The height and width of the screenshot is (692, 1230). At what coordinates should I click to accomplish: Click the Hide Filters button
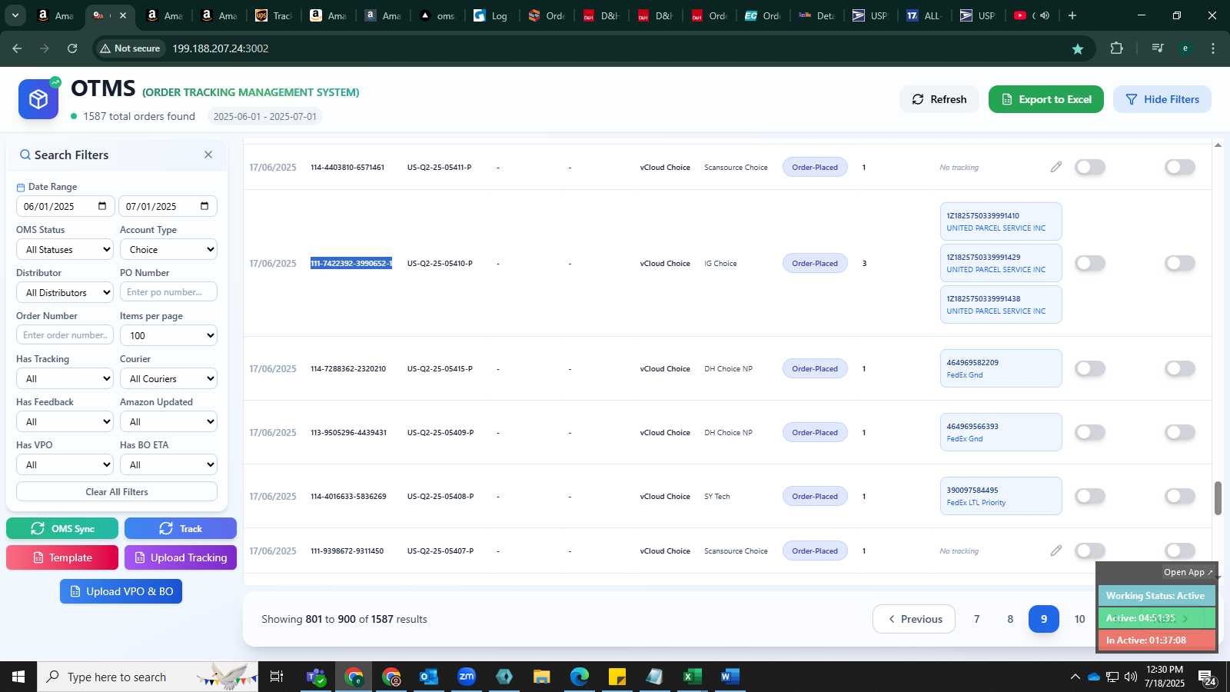coord(1162,99)
